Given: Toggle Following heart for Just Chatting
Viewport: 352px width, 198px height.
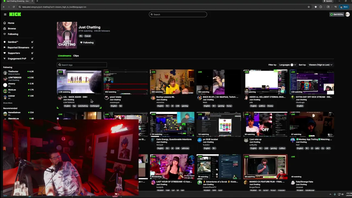Looking at the screenshot, I should click(87, 43).
